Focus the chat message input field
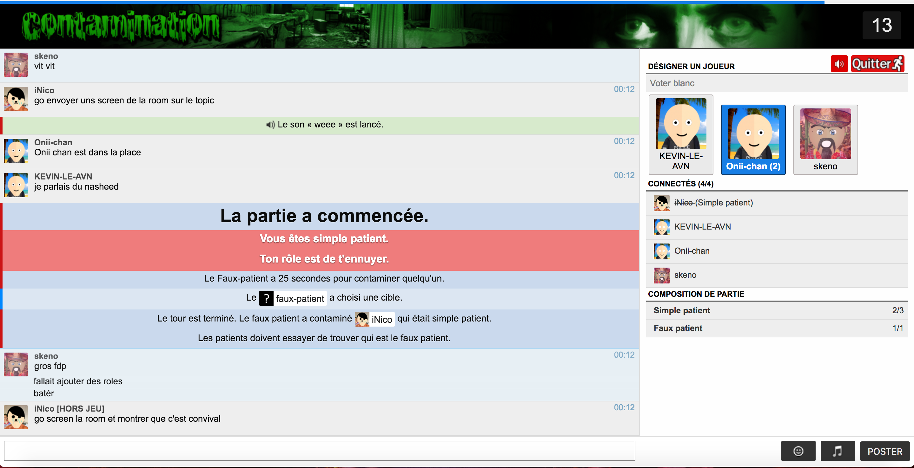Image resolution: width=914 pixels, height=468 pixels. click(x=319, y=451)
